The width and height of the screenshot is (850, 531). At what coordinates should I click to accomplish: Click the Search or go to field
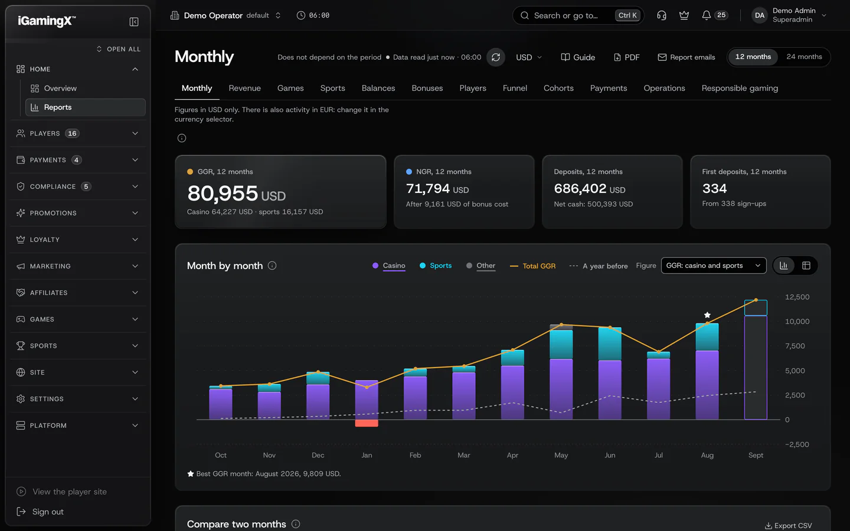(578, 15)
